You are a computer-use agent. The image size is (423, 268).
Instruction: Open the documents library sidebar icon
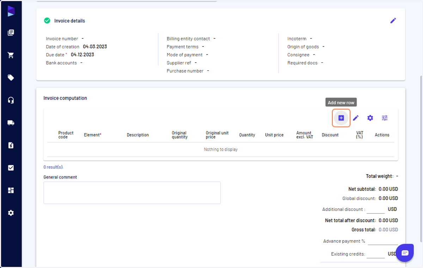[x=11, y=33]
